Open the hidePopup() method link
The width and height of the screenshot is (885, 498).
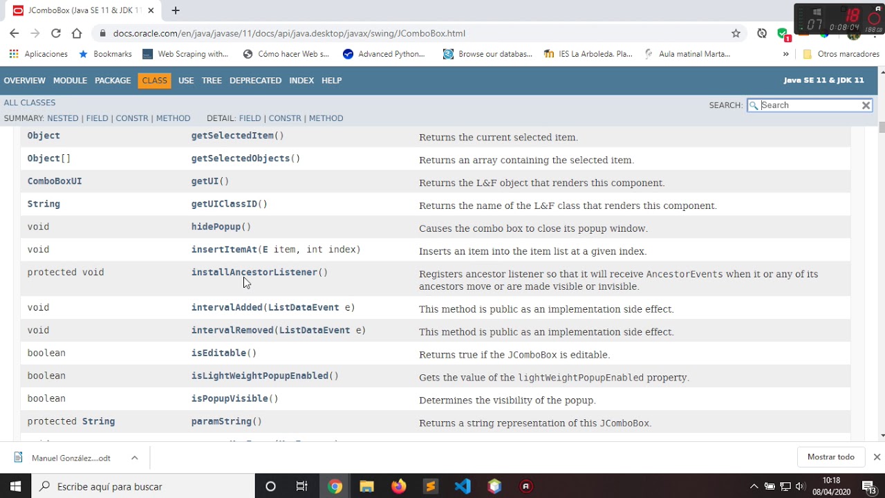click(221, 227)
